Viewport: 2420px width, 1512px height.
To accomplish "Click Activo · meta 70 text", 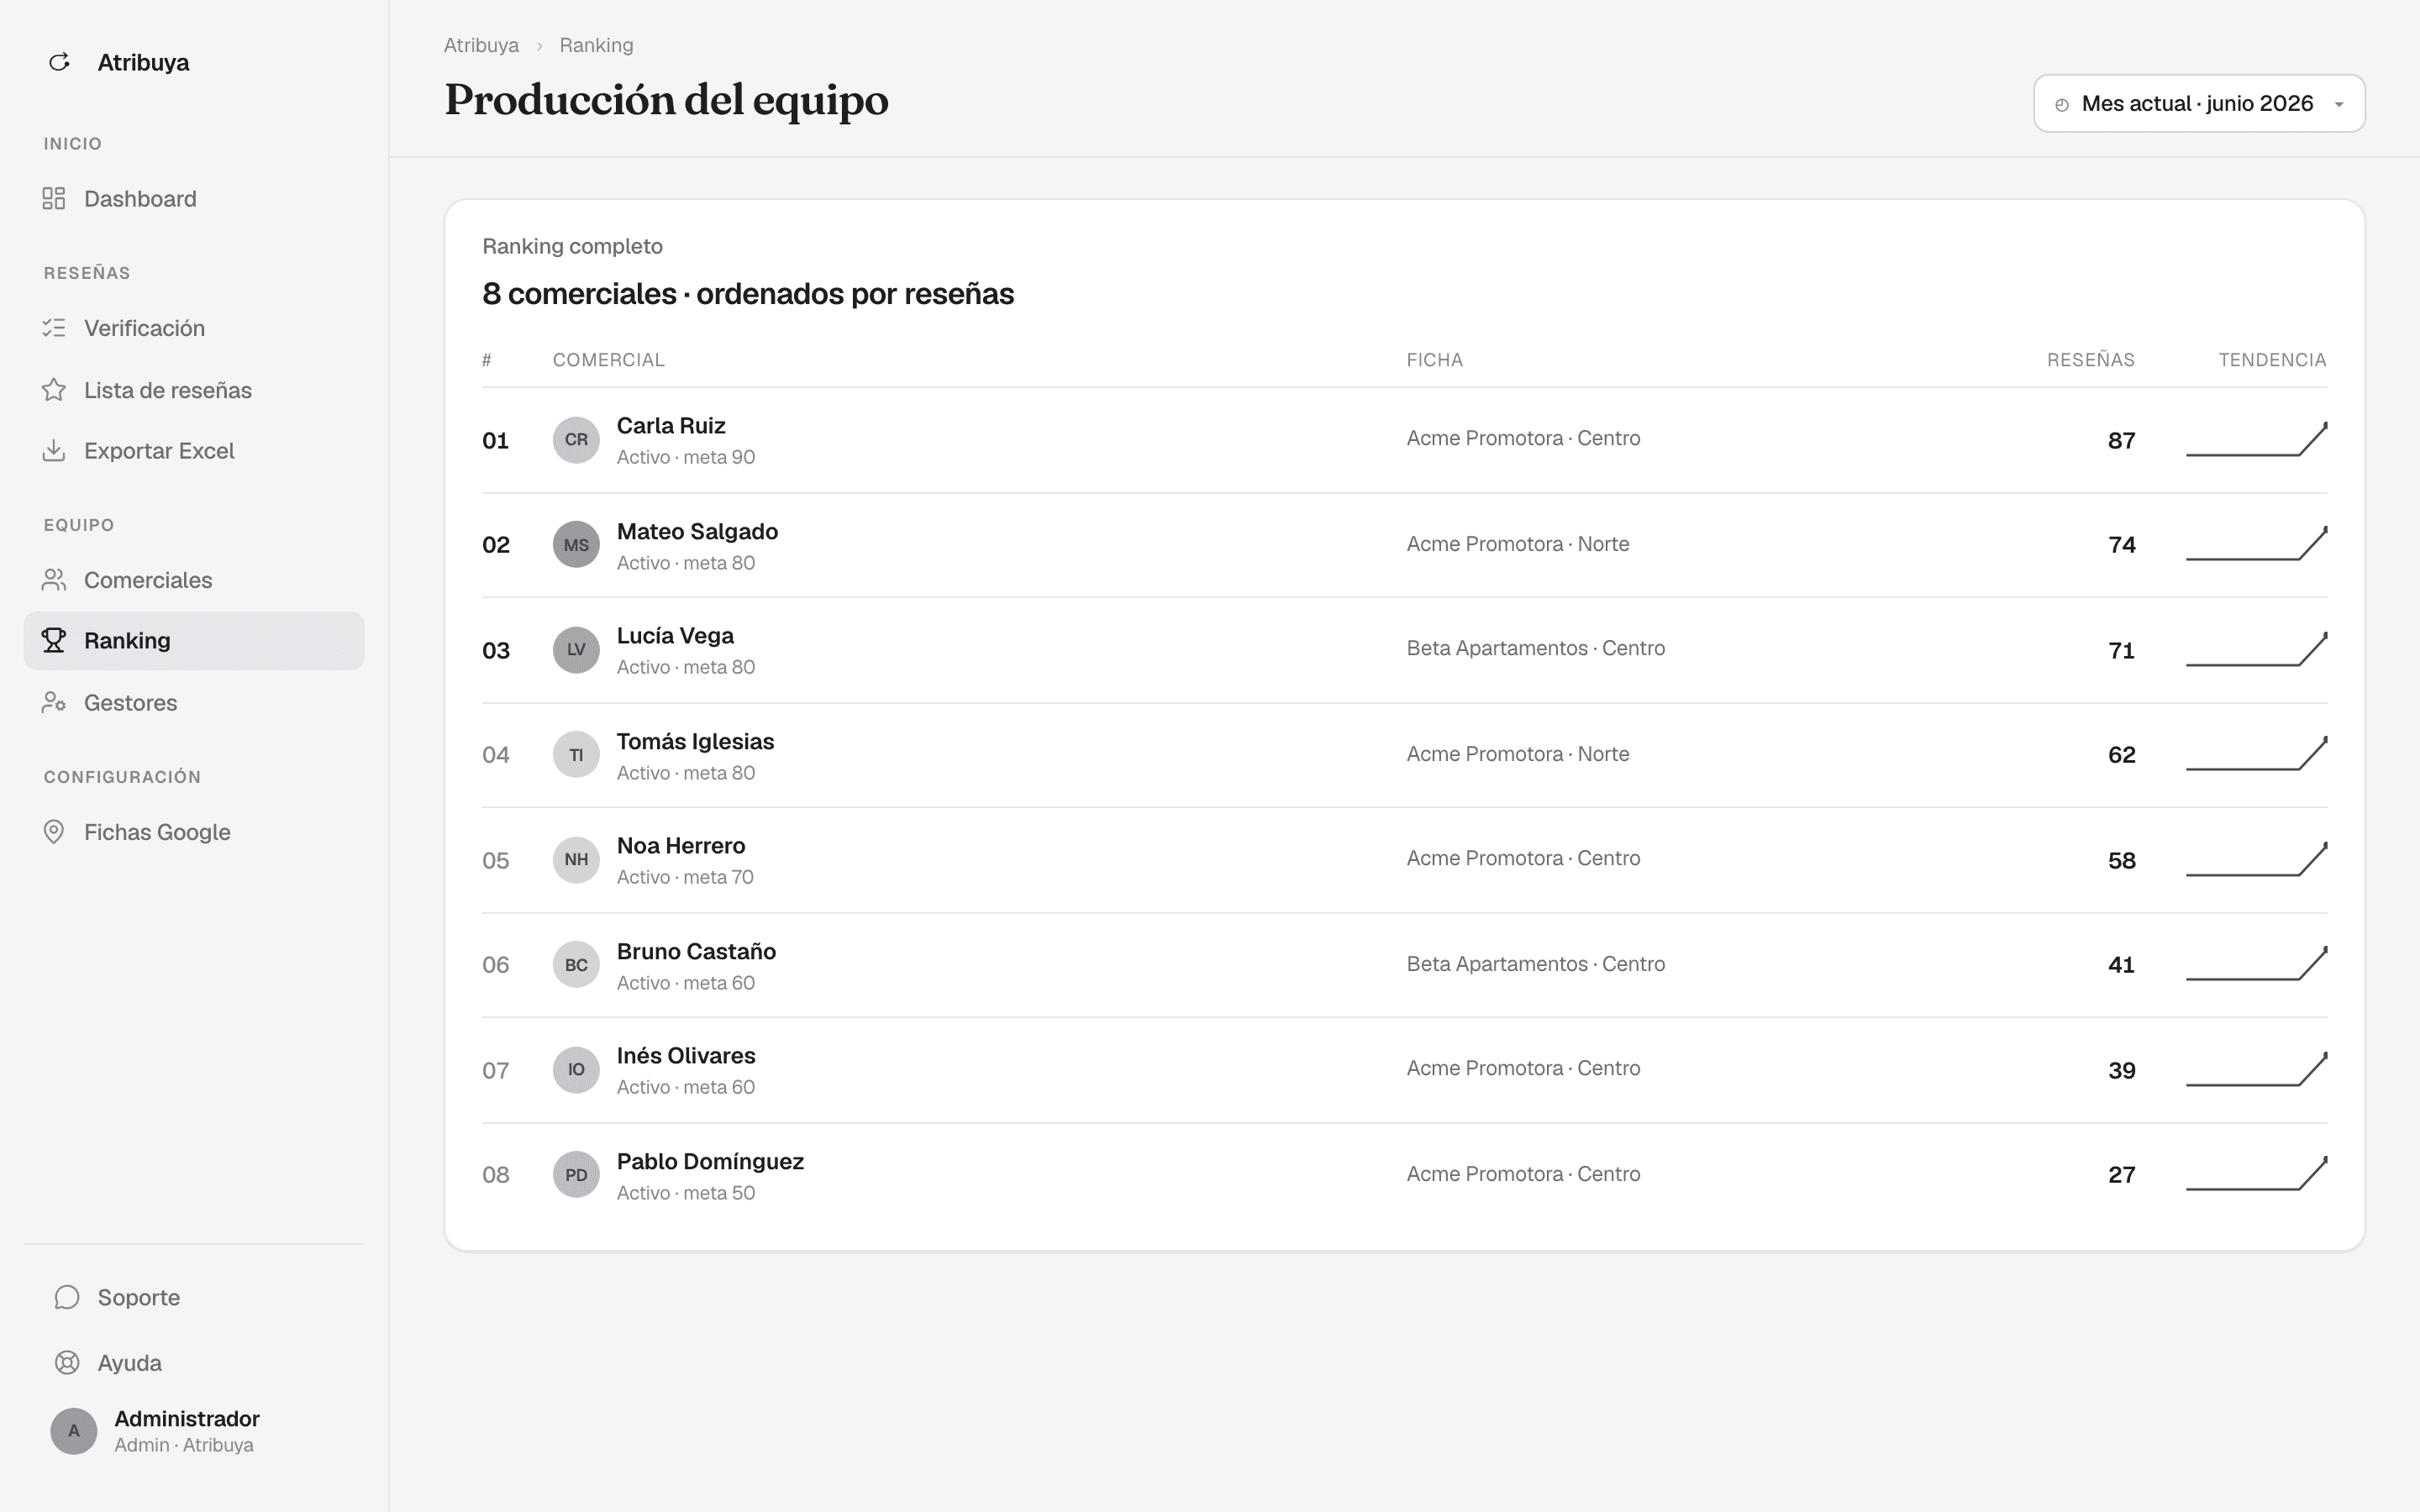I will (685, 877).
